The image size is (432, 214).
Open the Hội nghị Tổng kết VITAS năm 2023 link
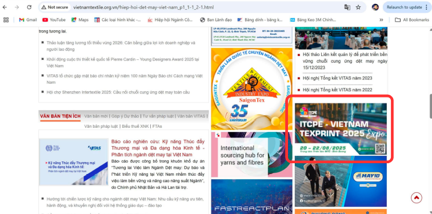[x=338, y=78]
